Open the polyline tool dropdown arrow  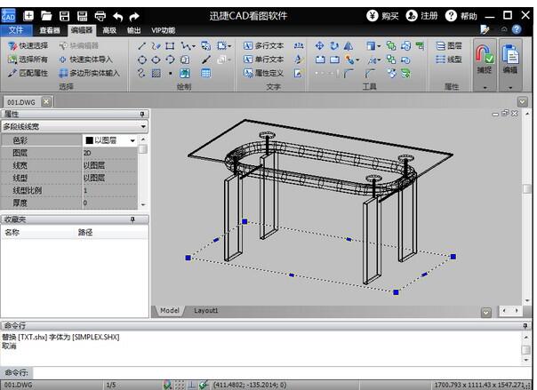click(194, 46)
